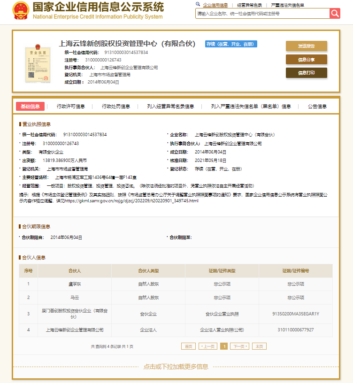353x383 pixels.
Task: Click the company title 上海云锋新创股权投资管理中心（有限合伙）
Action: coord(127,44)
